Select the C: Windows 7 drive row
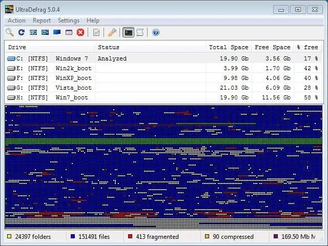Image resolution: width=328 pixels, height=246 pixels. pyautogui.click(x=164, y=58)
